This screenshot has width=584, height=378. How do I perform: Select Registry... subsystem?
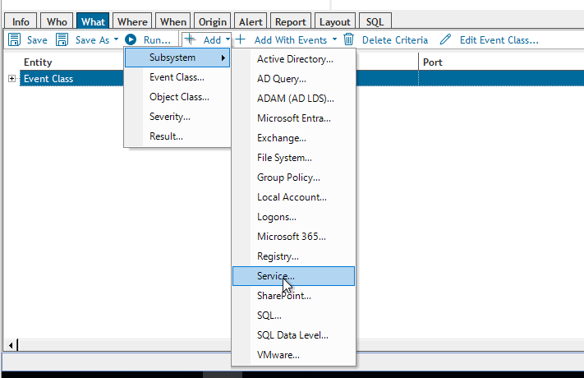coord(293,256)
